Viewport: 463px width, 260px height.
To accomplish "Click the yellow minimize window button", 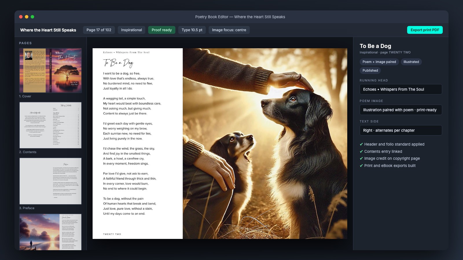I will click(27, 17).
